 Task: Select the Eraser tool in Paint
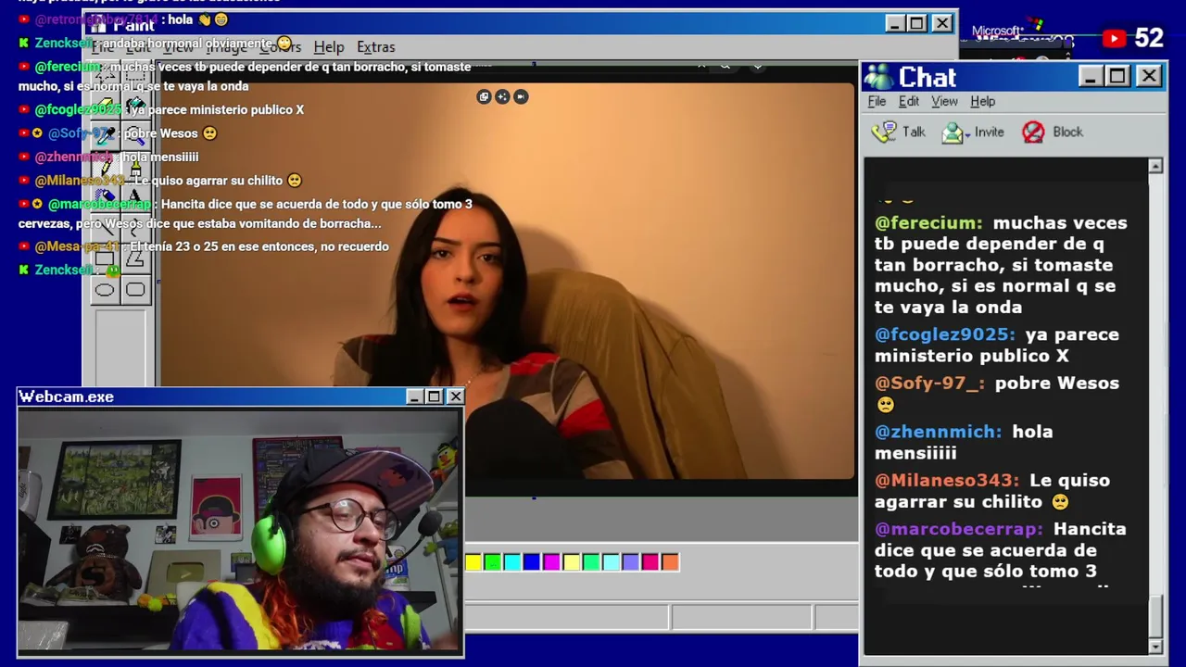(104, 104)
